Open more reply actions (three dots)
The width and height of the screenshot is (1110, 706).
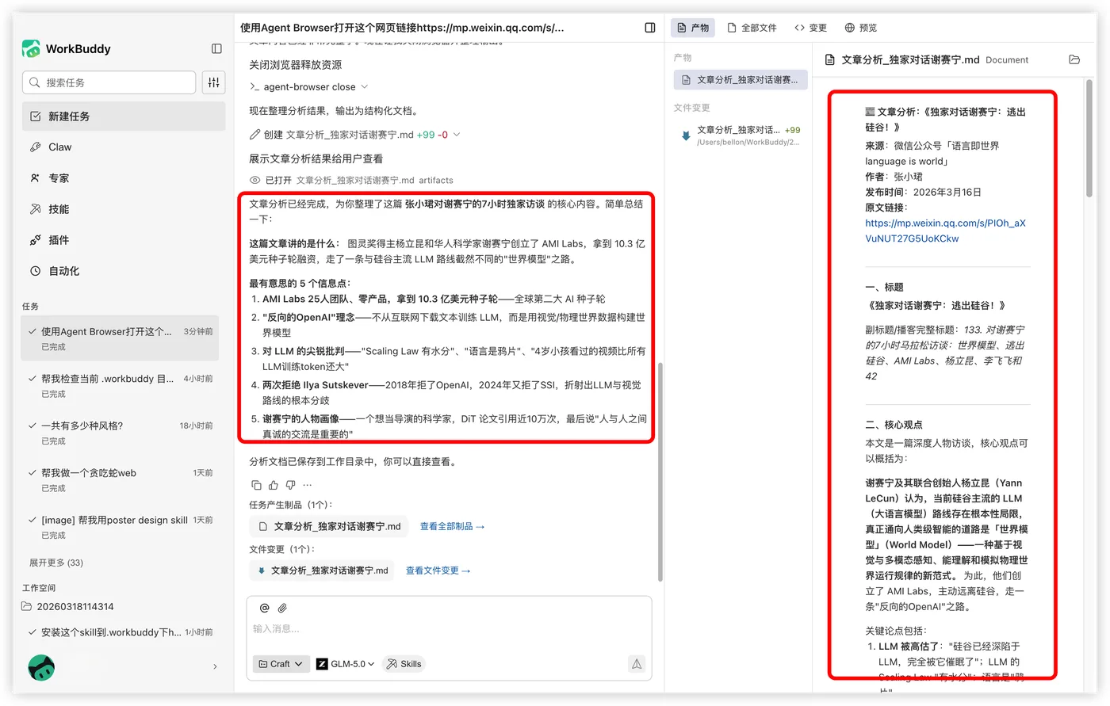[x=308, y=485]
